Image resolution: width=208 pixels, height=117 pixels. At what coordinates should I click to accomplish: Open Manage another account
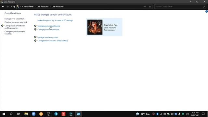47,37
